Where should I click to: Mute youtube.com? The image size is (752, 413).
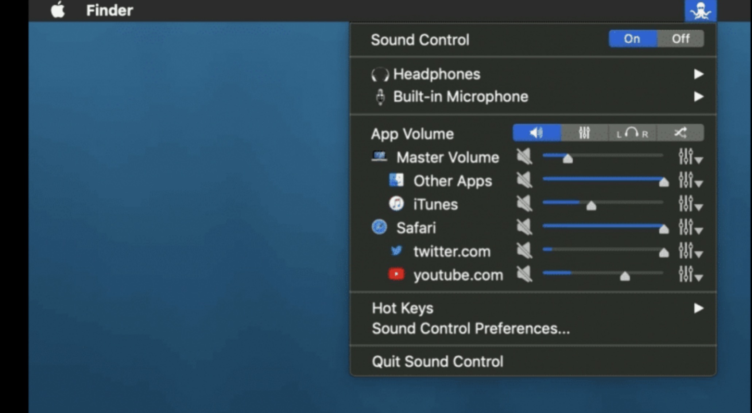[524, 274]
